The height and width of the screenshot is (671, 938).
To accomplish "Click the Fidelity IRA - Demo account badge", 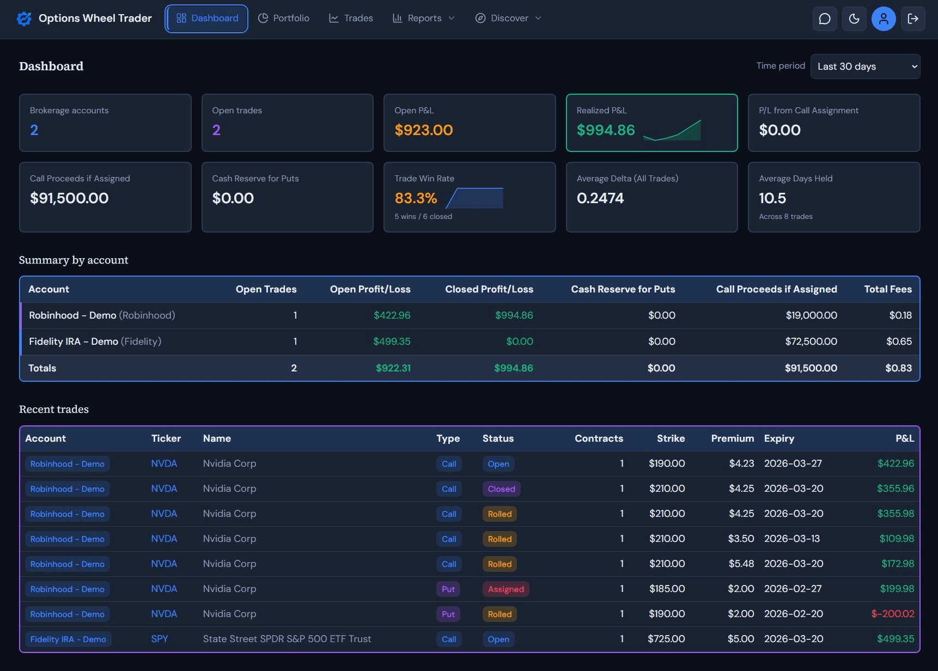I will 68,639.
